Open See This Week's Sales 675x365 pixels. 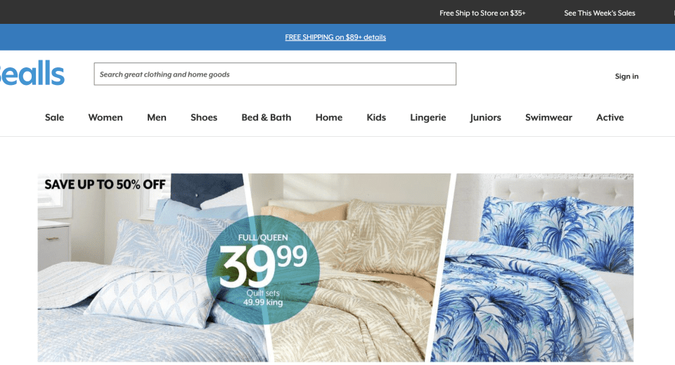600,13
